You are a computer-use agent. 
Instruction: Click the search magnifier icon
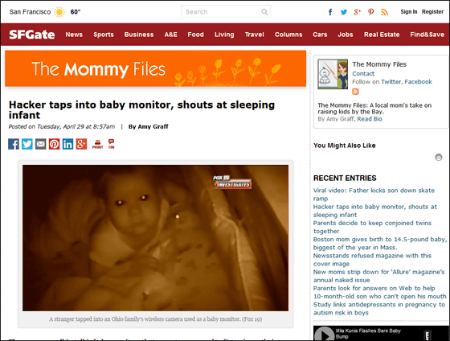coord(264,12)
